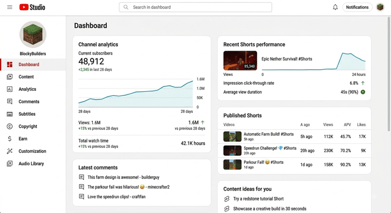This screenshot has height=213, width=391.
Task: Click the channel analytics views chart
Action: 136,93
